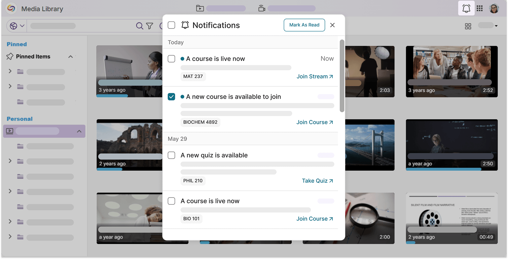The height and width of the screenshot is (259, 508).
Task: Open the whiteboard presentation video thumbnail
Action: 129,71
